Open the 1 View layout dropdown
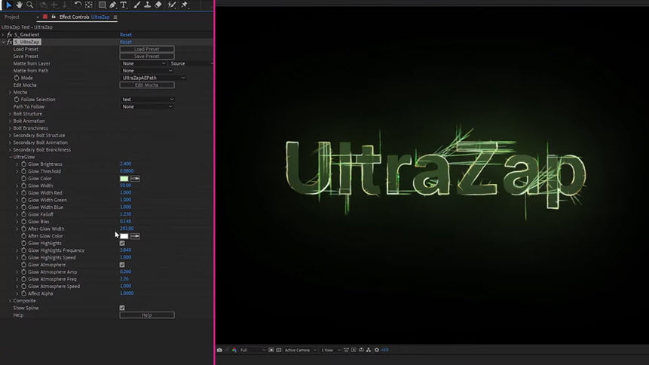The image size is (649, 365). point(331,350)
